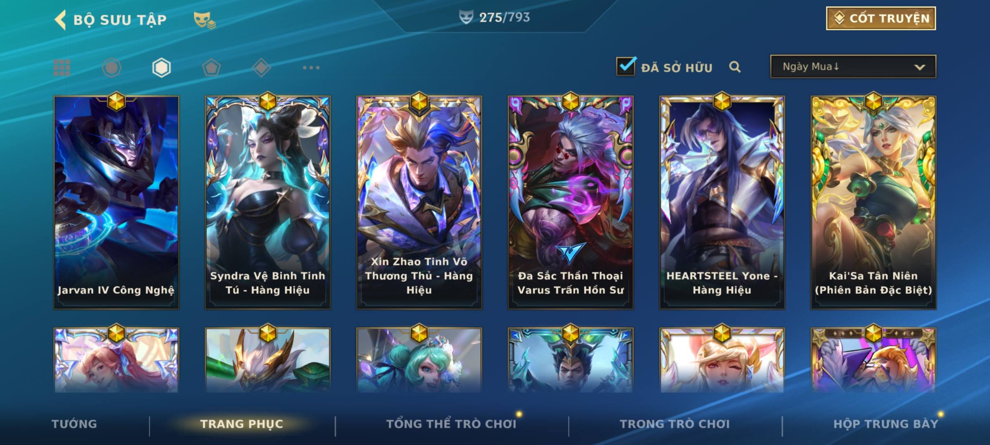Open the Trong Trò Chơi tab
The width and height of the screenshot is (990, 445).
pyautogui.click(x=675, y=424)
